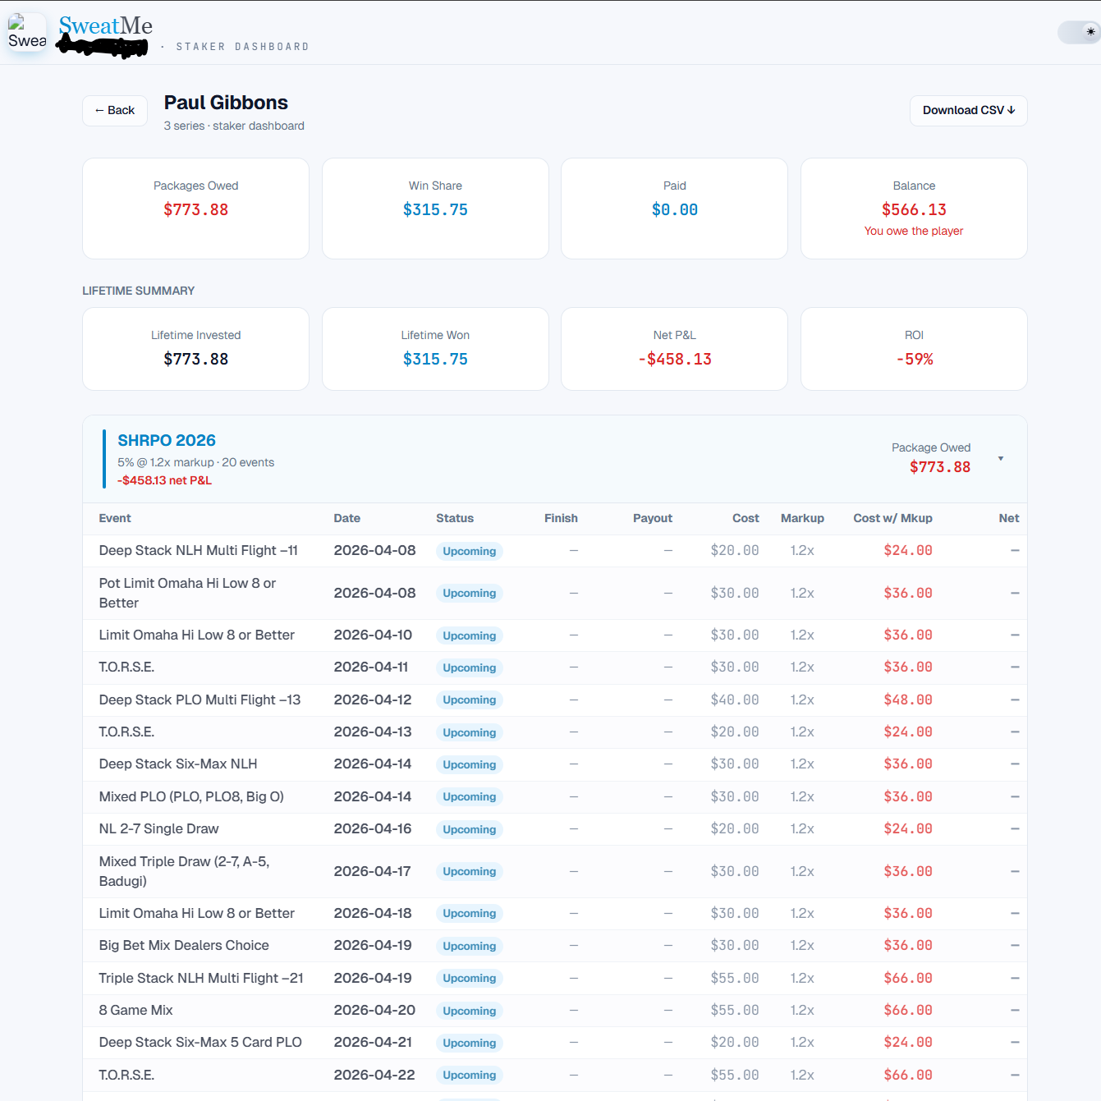This screenshot has width=1101, height=1101.
Task: Click the download arrow icon on Download CSV
Action: (x=1012, y=110)
